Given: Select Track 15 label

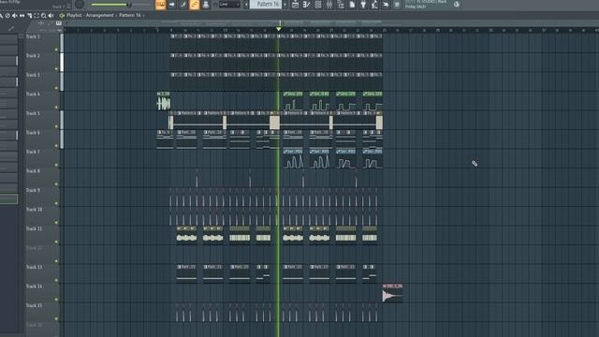Looking at the screenshot, I should pyautogui.click(x=34, y=305).
